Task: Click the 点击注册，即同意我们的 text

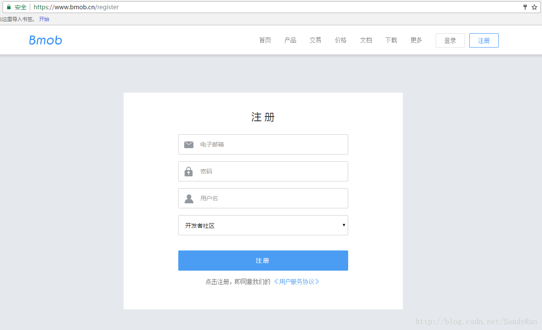Action: click(x=238, y=282)
